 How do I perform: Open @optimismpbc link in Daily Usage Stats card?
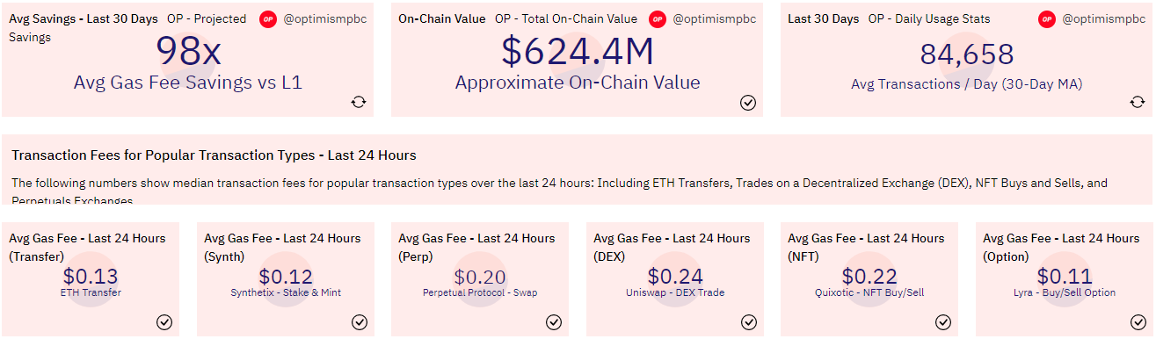point(1103,18)
